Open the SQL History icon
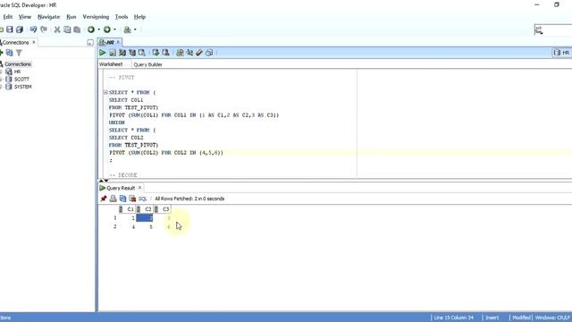 [209, 53]
